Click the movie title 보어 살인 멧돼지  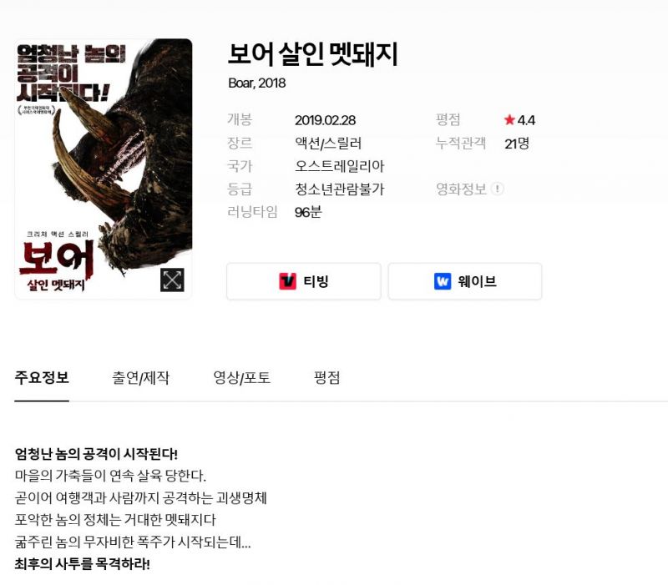coord(312,54)
